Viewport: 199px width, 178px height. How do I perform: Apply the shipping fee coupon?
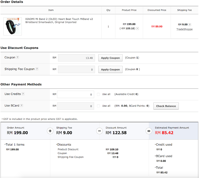(x=110, y=69)
